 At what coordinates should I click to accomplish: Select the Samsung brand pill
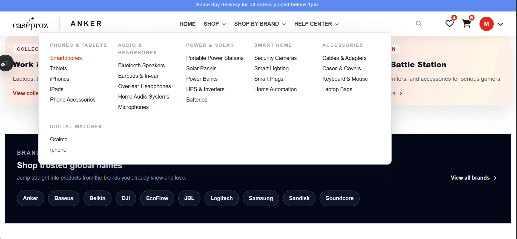(x=261, y=198)
